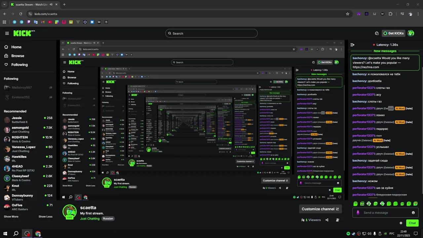Click the Get KICKs button
The image size is (423, 238).
(x=394, y=33)
